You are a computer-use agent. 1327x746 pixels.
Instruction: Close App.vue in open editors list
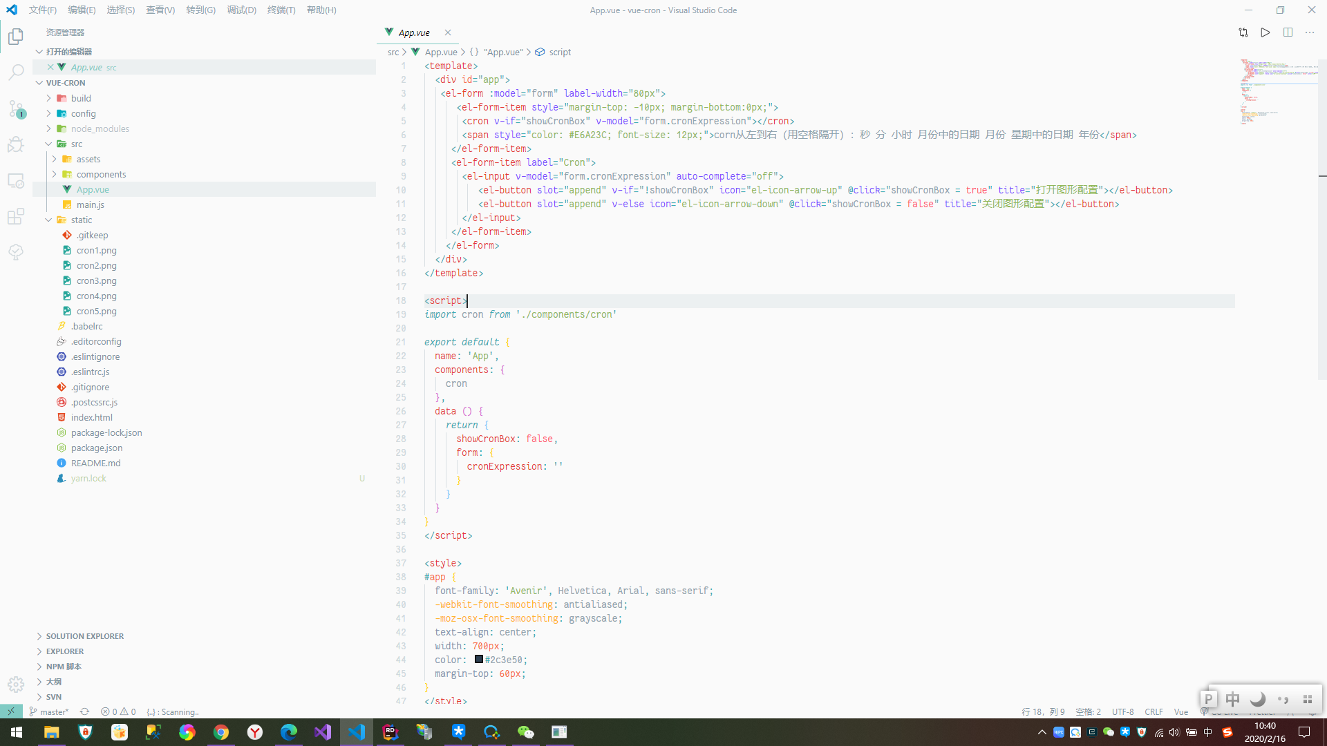point(50,67)
